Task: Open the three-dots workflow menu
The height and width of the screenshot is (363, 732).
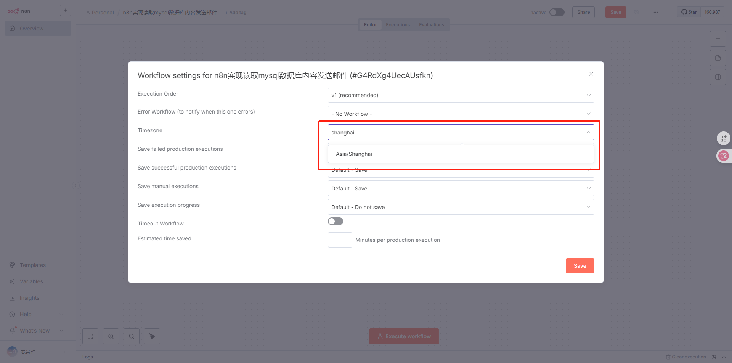Action: [655, 12]
